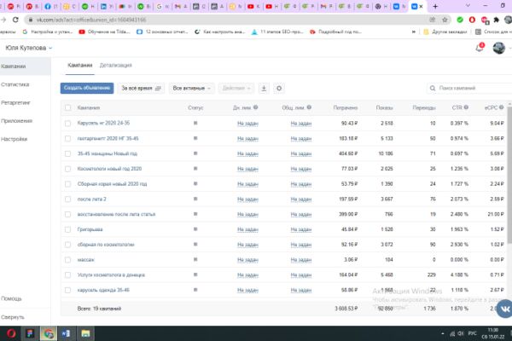Download campaign statistics with the download icon

264,88
